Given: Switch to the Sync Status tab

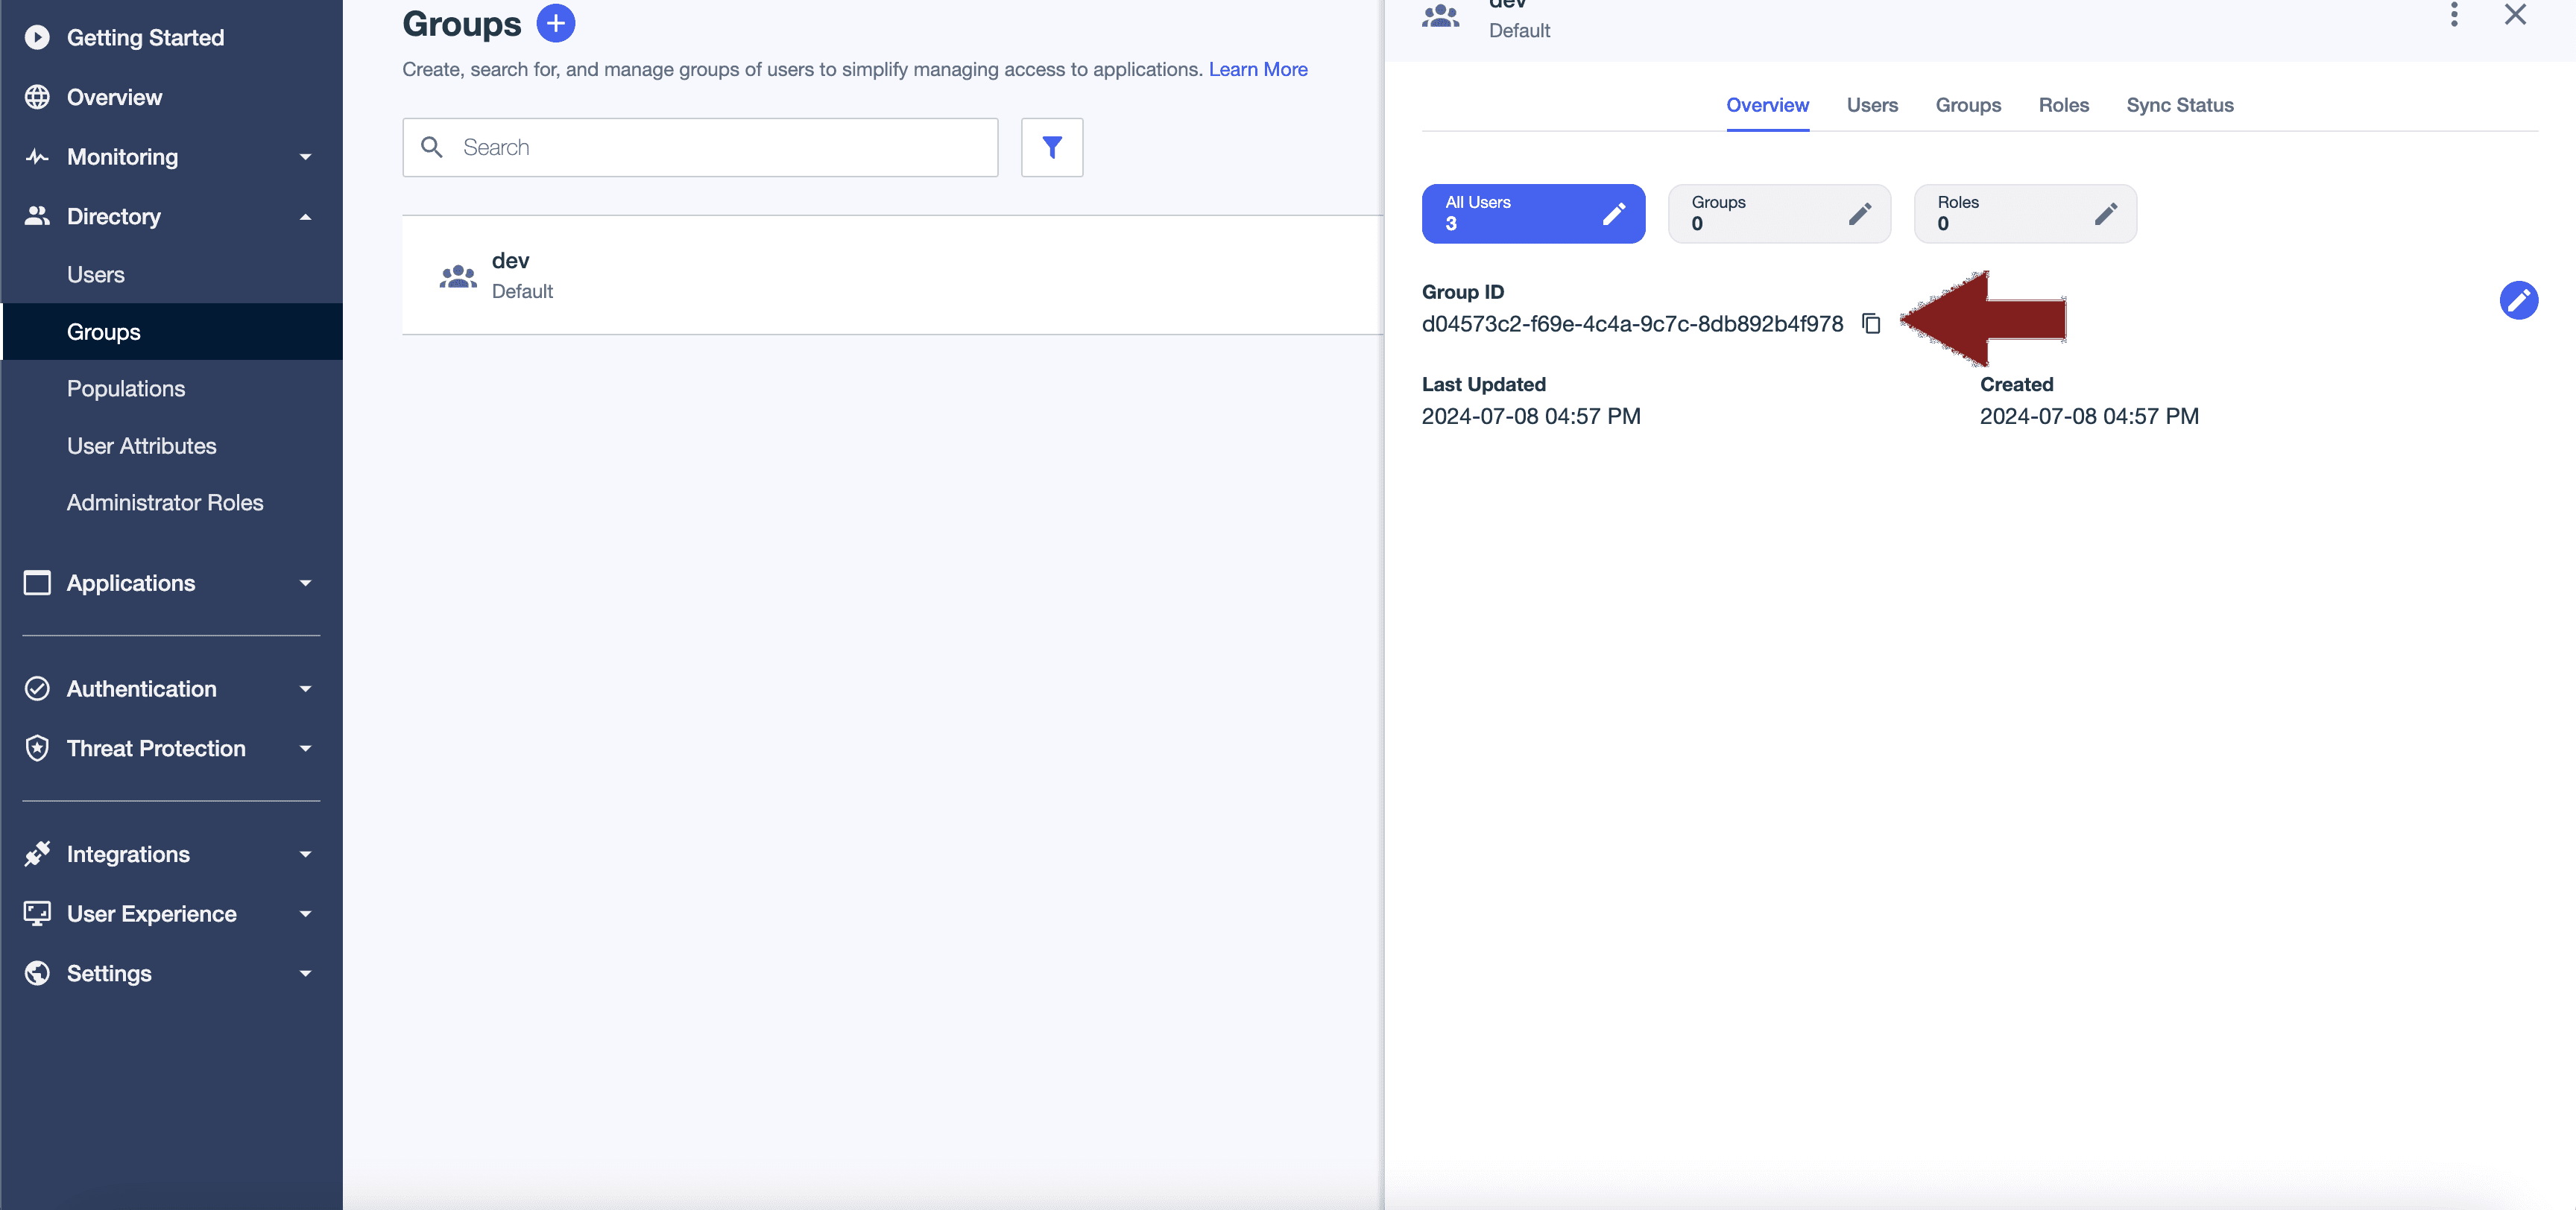Looking at the screenshot, I should 2179,105.
